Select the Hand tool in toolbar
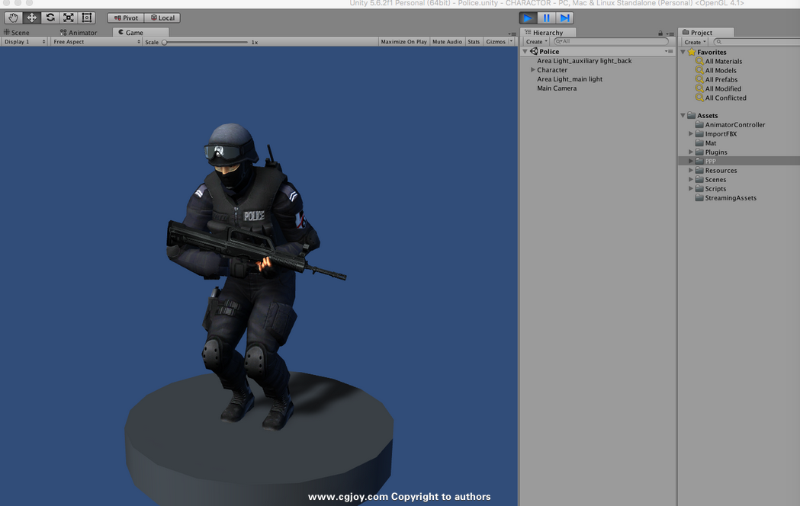Screen dimensions: 800x506 click(x=13, y=18)
